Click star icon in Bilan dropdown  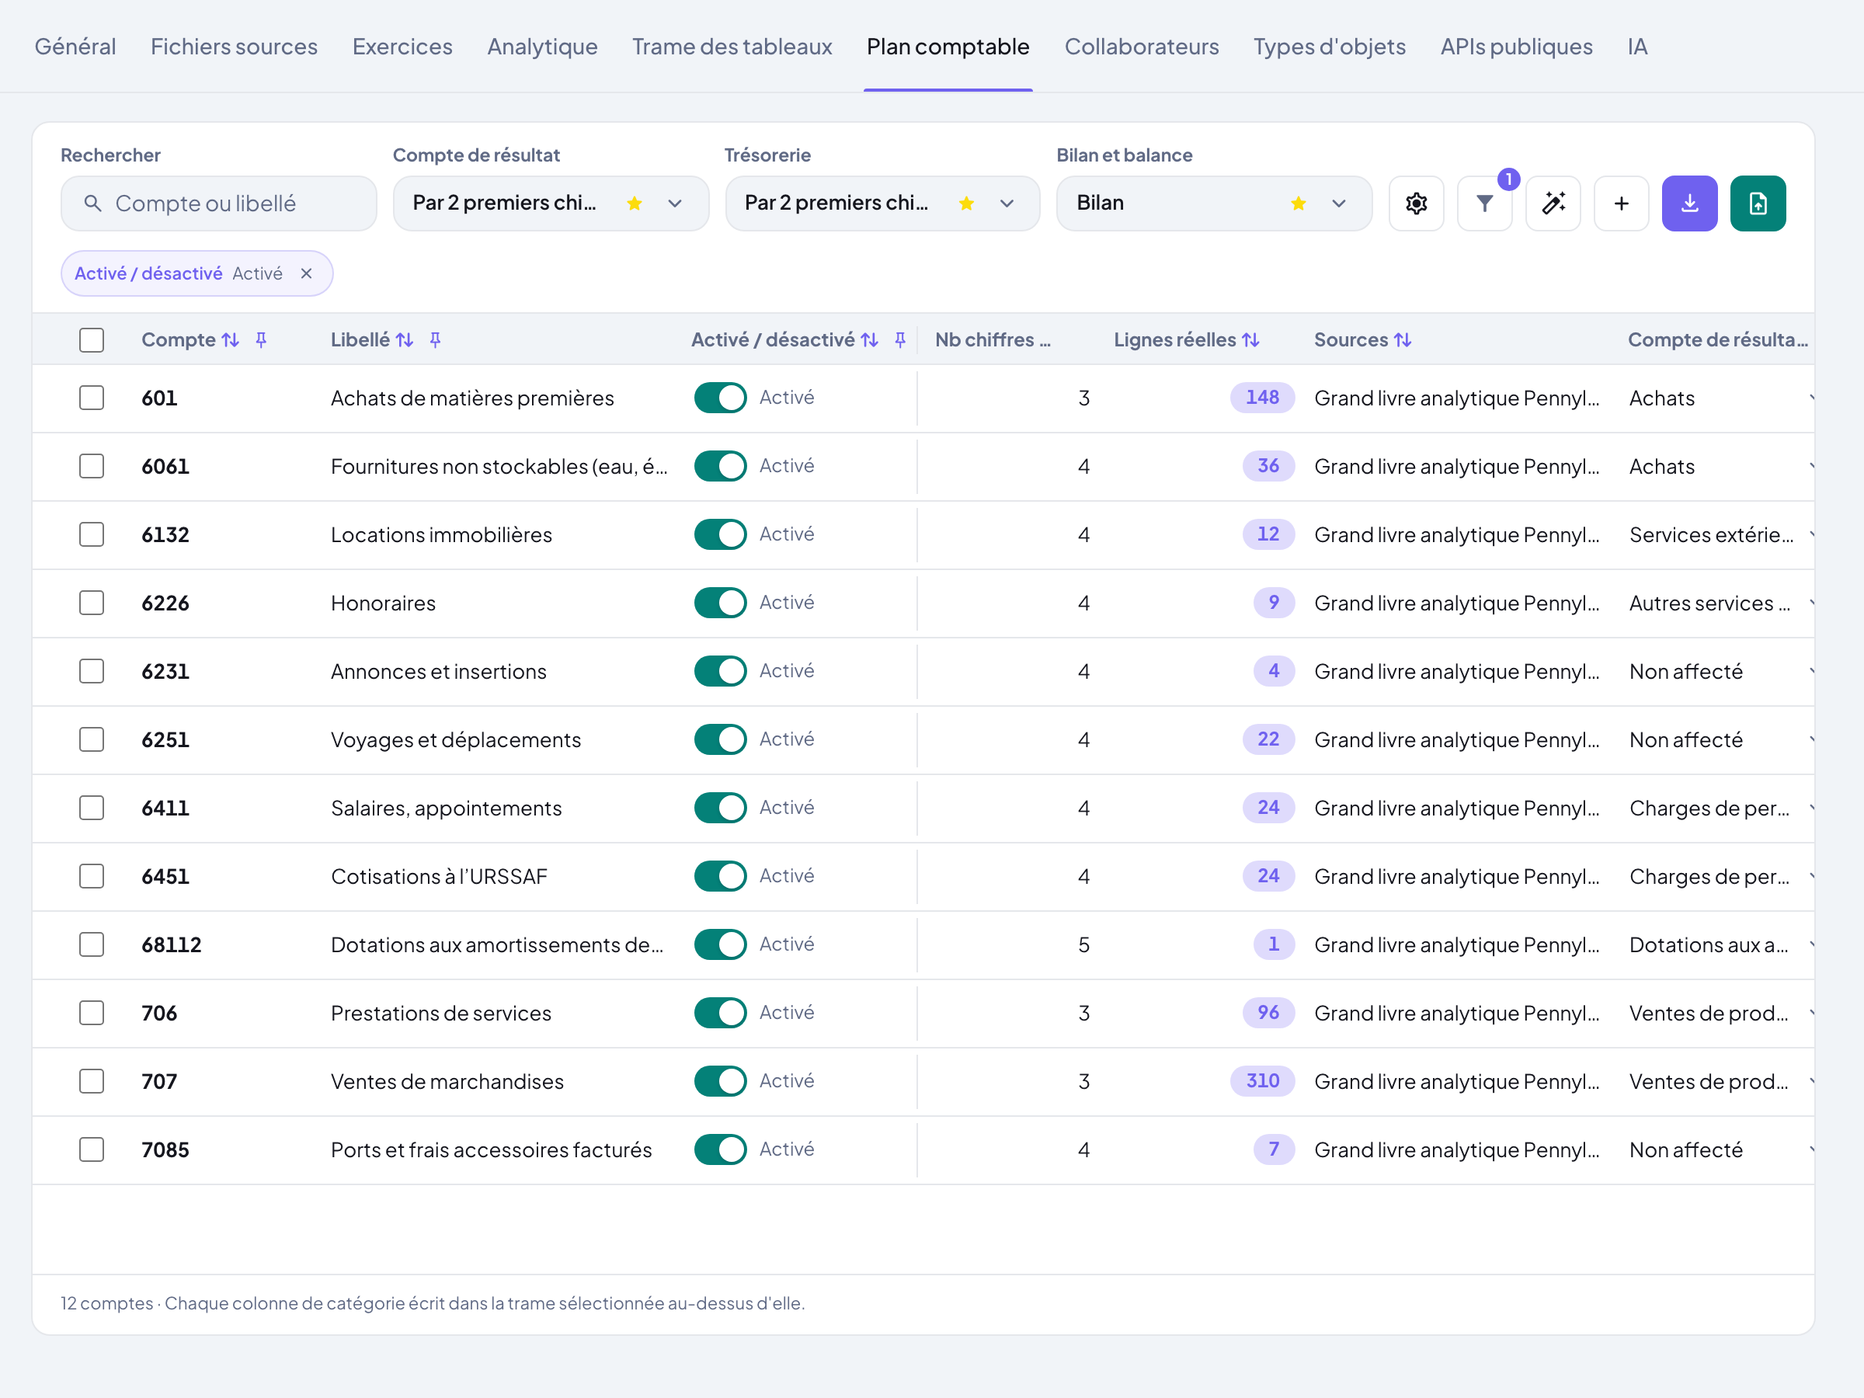pos(1299,203)
